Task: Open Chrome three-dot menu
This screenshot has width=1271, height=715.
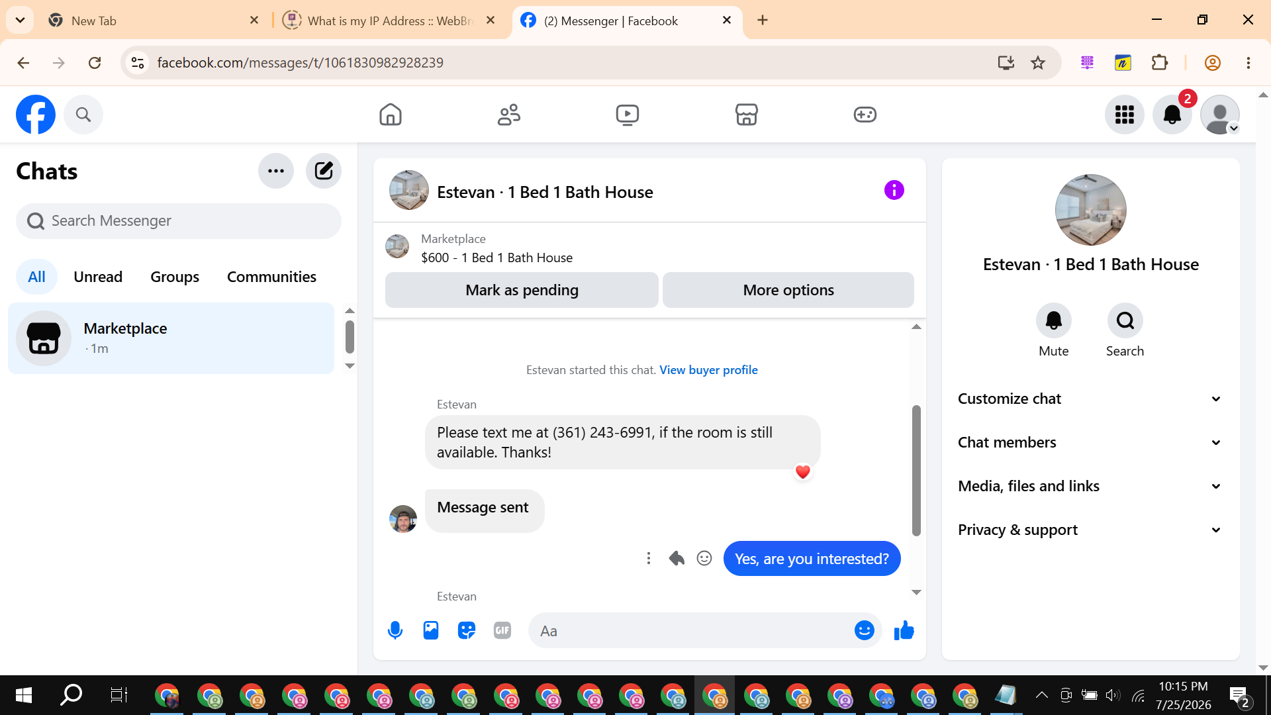Action: (x=1248, y=63)
